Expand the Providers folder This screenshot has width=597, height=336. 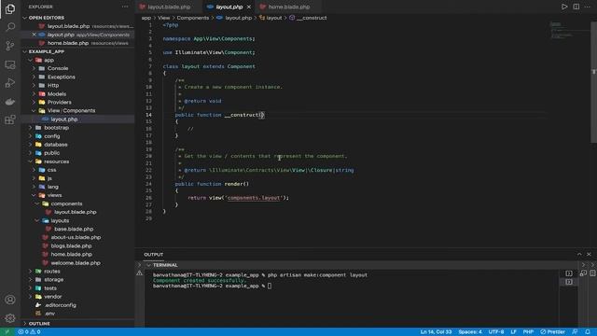59,102
